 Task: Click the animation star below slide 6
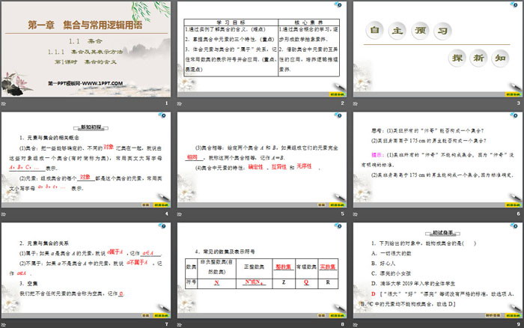click(356, 214)
